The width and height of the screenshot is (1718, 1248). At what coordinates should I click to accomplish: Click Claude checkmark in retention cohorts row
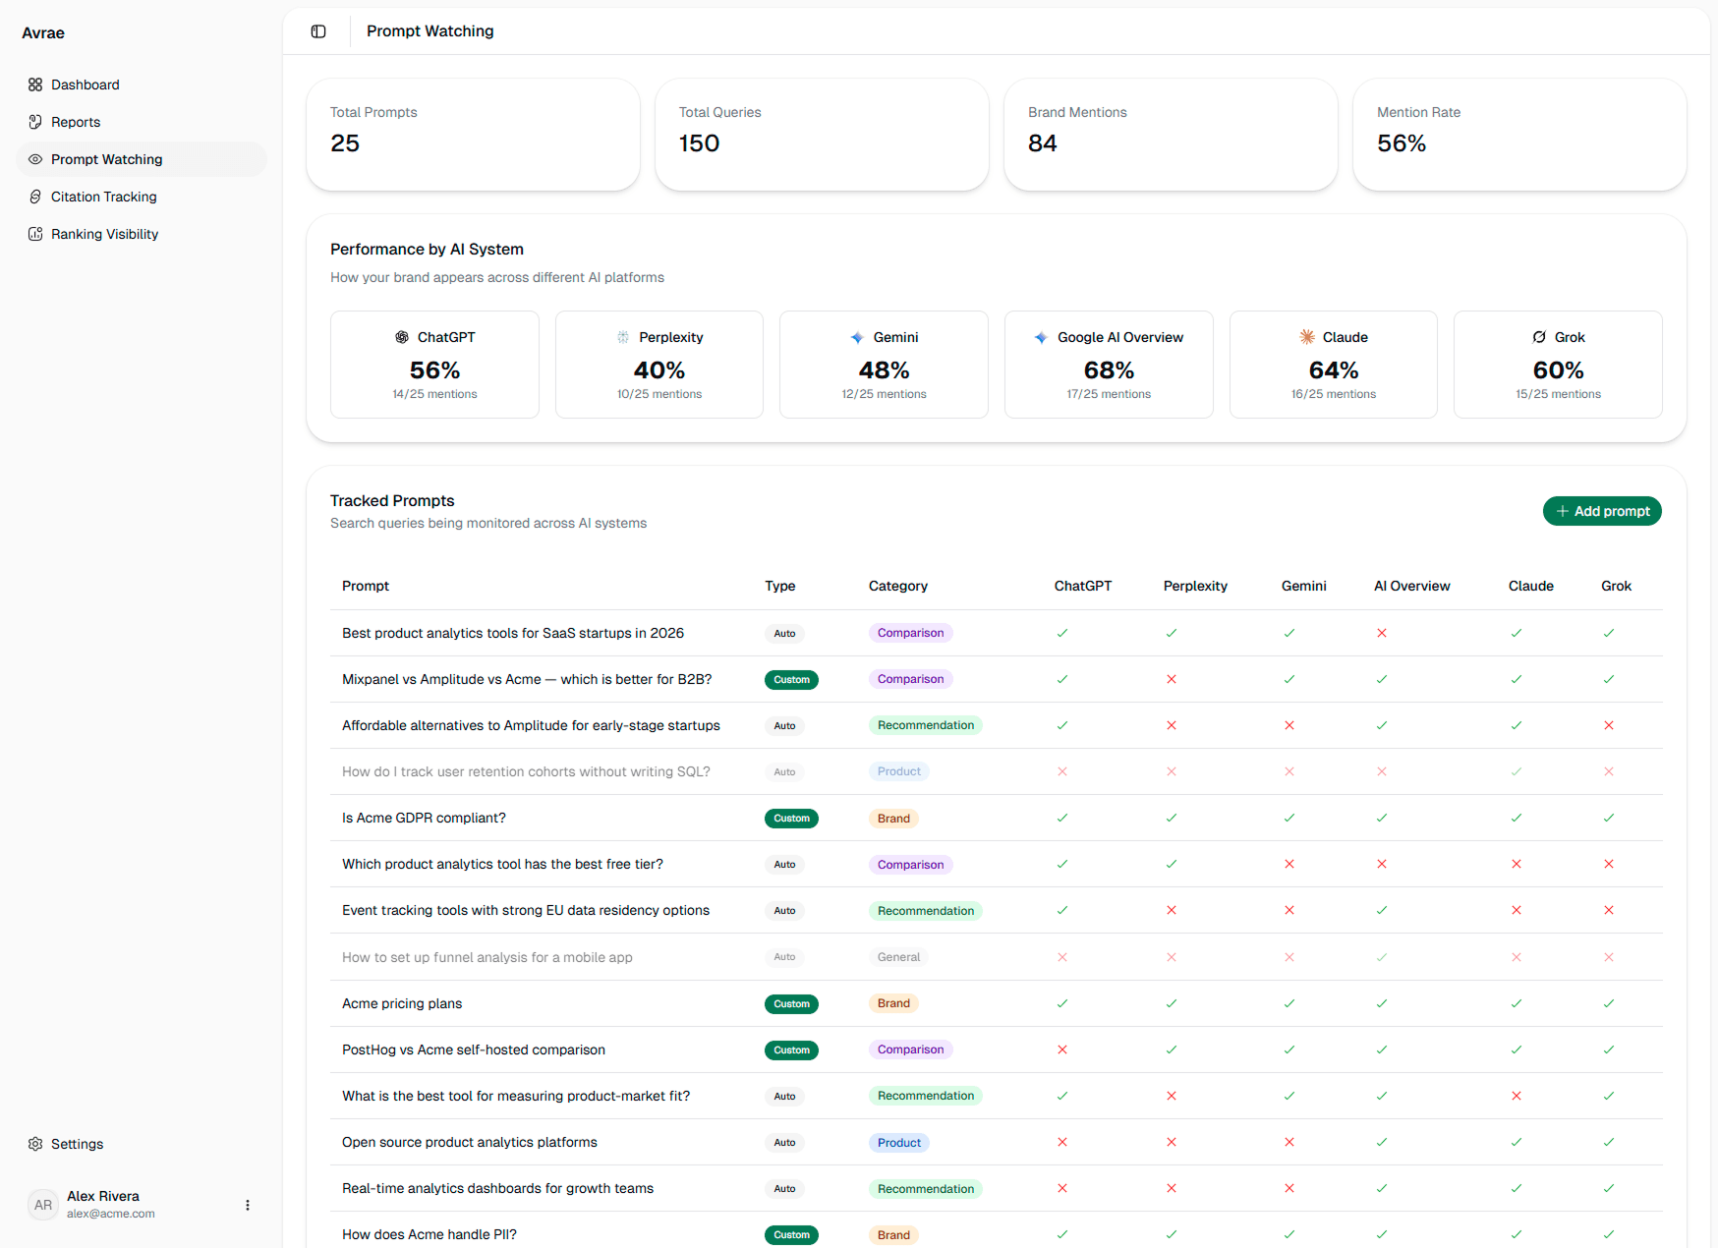[x=1517, y=771]
